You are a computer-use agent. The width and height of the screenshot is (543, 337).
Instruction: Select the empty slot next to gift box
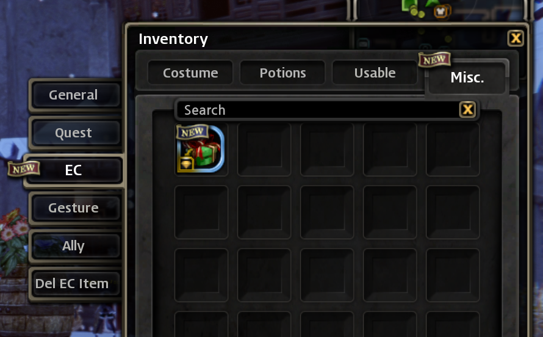coord(264,150)
